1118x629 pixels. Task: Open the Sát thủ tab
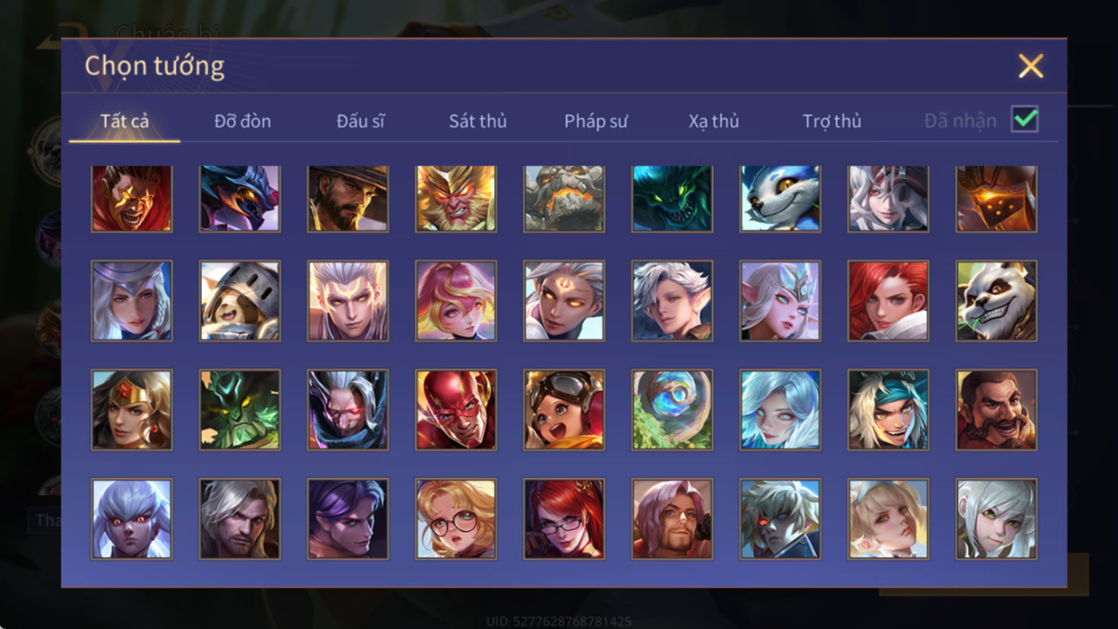pos(477,121)
